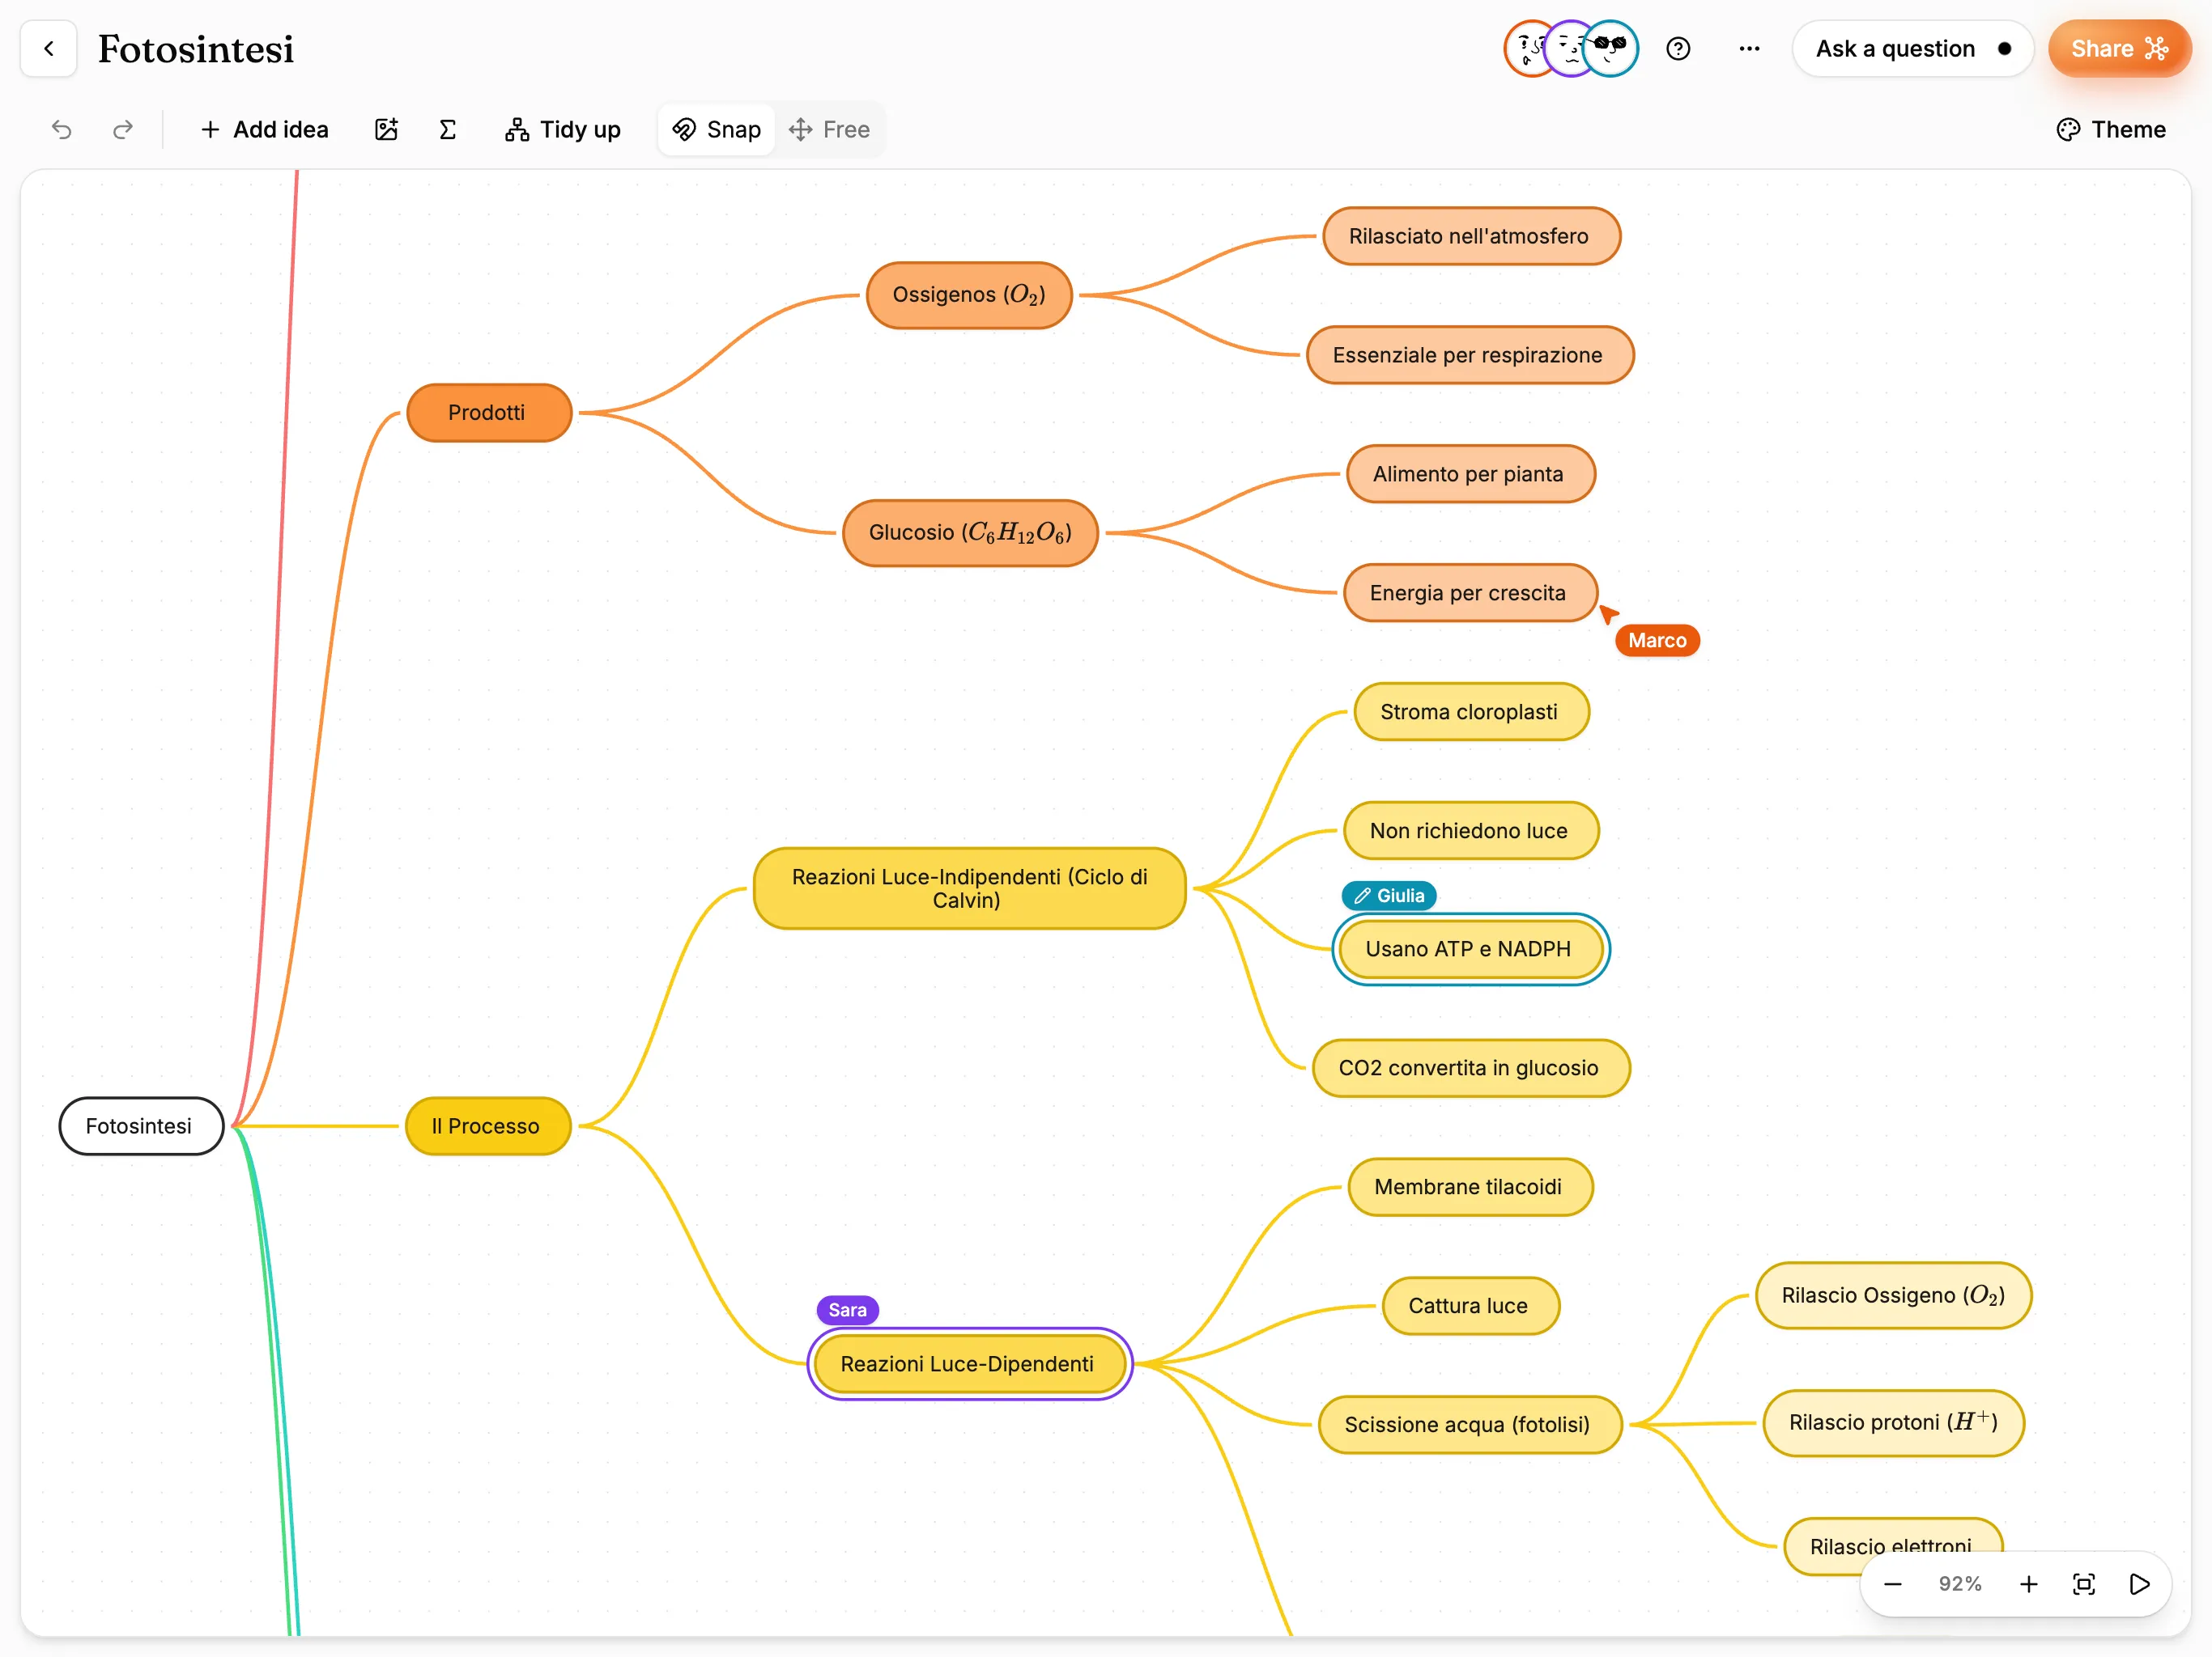The width and height of the screenshot is (2212, 1657).
Task: Select Energia per crescita node
Action: 1470,592
